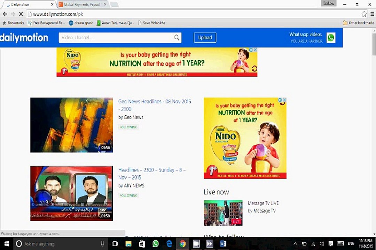Image resolution: width=376 pixels, height=250 pixels.
Task: Open a new tab
Action: pyautogui.click(x=114, y=4)
